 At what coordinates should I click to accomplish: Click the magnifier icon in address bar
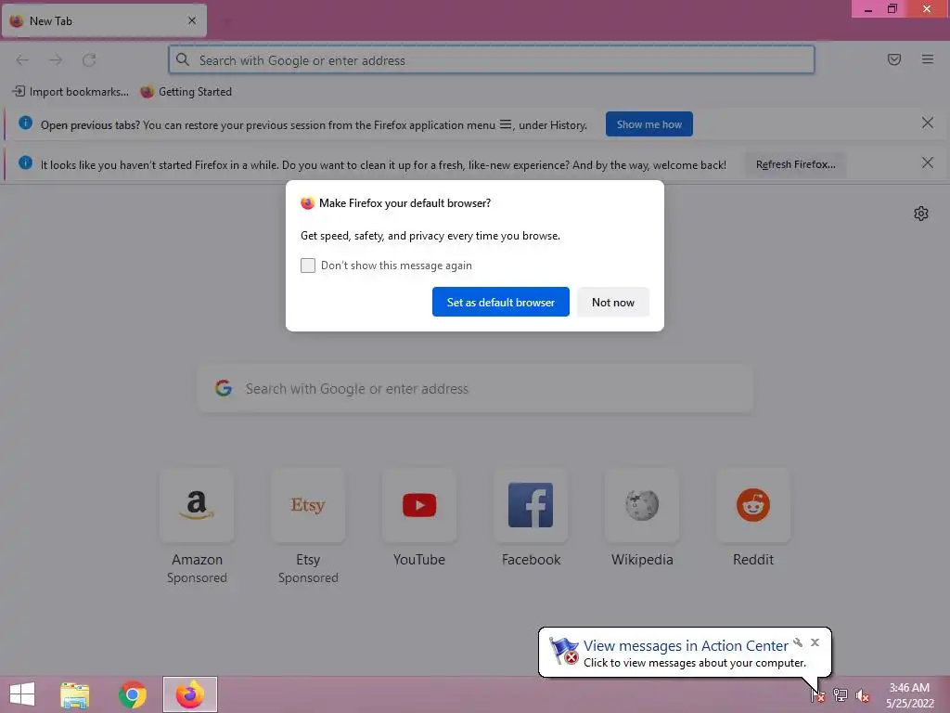(x=183, y=59)
